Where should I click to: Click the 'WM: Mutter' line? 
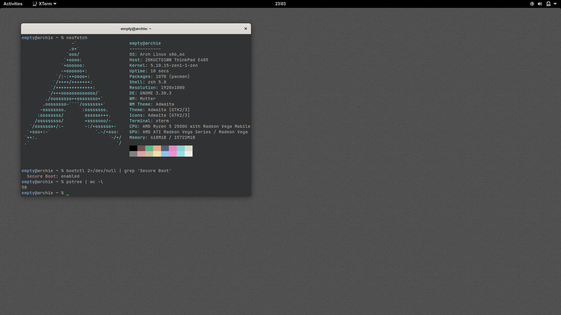142,99
